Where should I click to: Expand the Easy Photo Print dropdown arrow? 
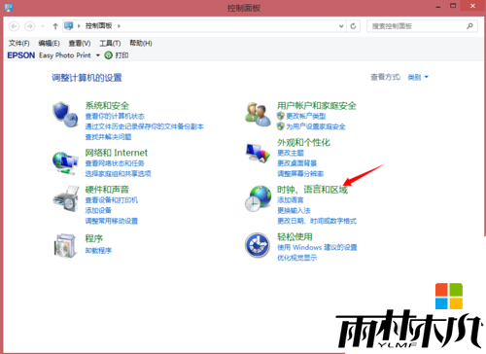[98, 55]
